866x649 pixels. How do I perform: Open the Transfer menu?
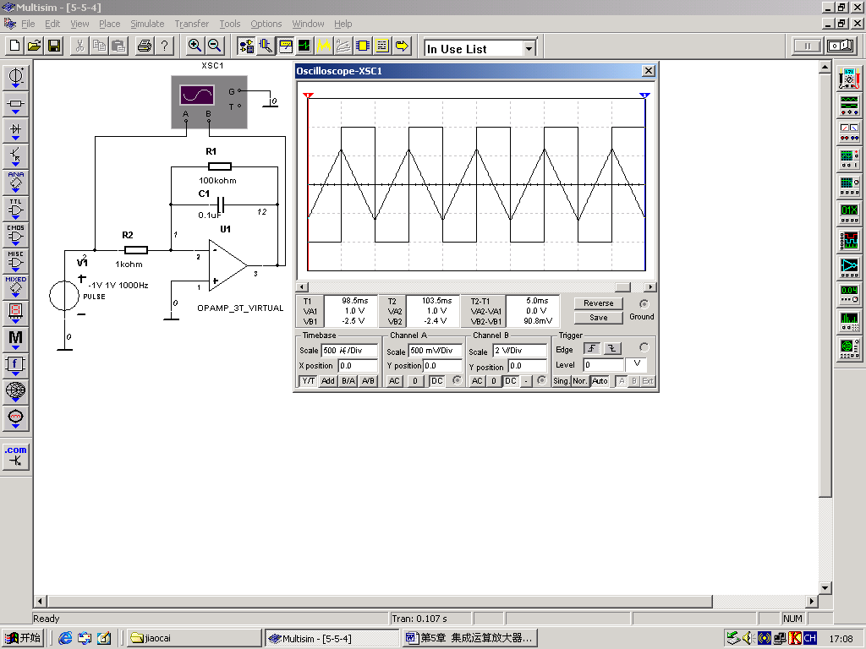coord(192,24)
